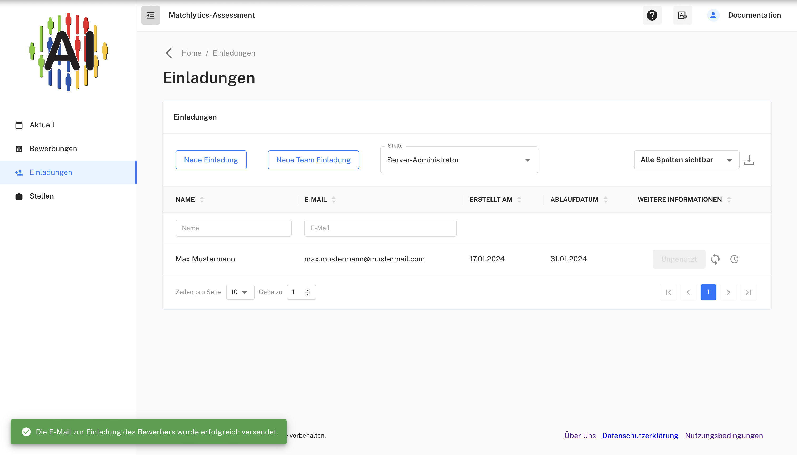Select page 1 in pagination
This screenshot has width=797, height=455.
[708, 292]
